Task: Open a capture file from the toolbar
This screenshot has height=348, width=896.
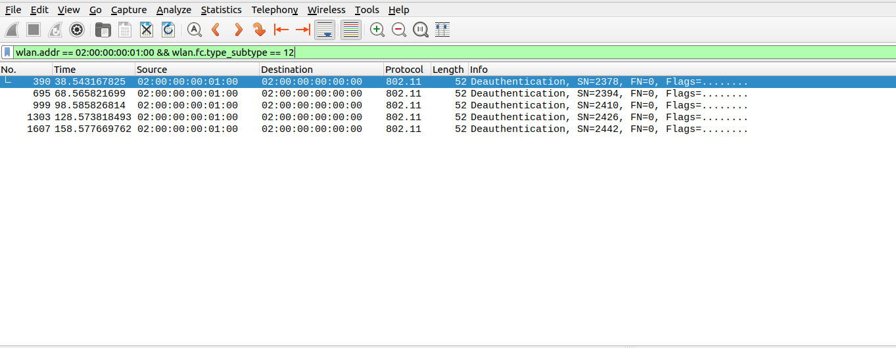Action: click(103, 30)
